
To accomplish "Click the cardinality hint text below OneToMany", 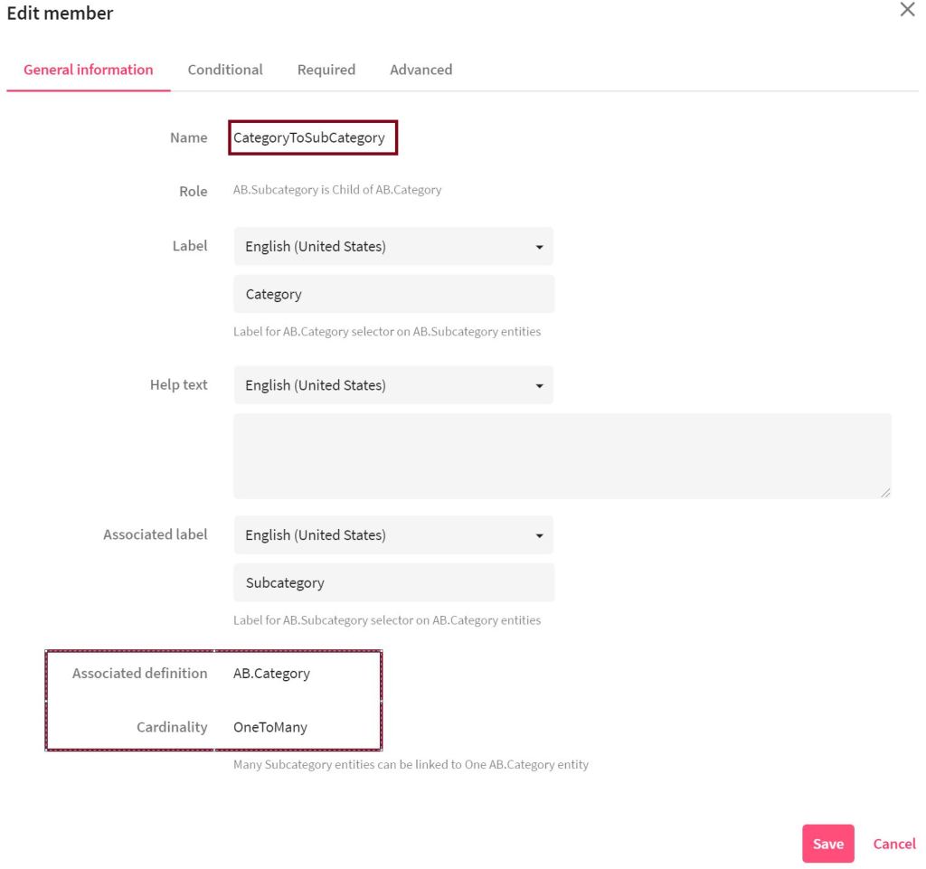I will coord(411,765).
